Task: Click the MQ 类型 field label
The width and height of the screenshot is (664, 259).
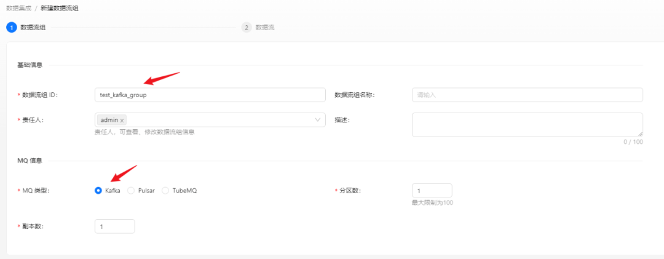Action: coord(35,191)
